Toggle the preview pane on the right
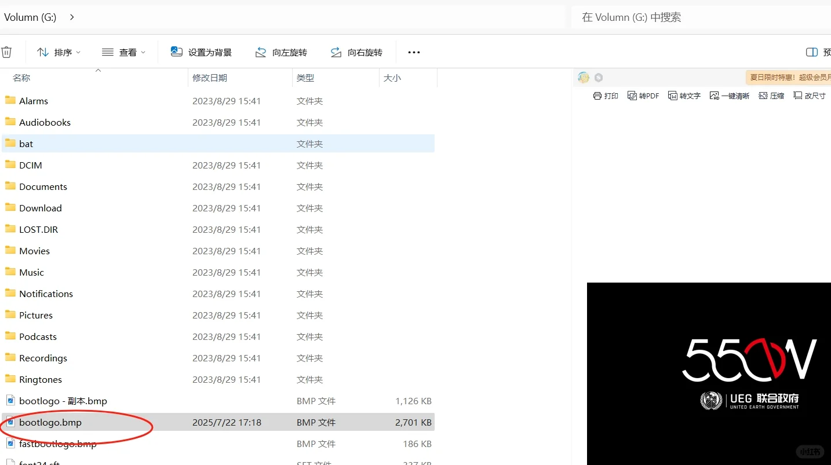The width and height of the screenshot is (831, 465). point(811,52)
